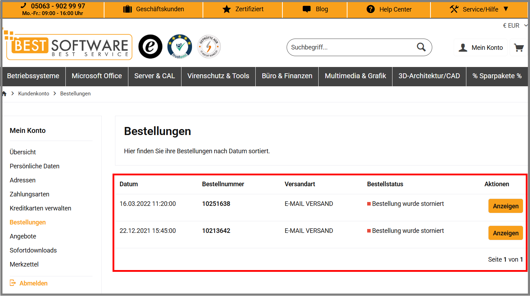Screen dimensions: 530x296
Task: Open the % Sparpakete % menu
Action: tap(497, 76)
